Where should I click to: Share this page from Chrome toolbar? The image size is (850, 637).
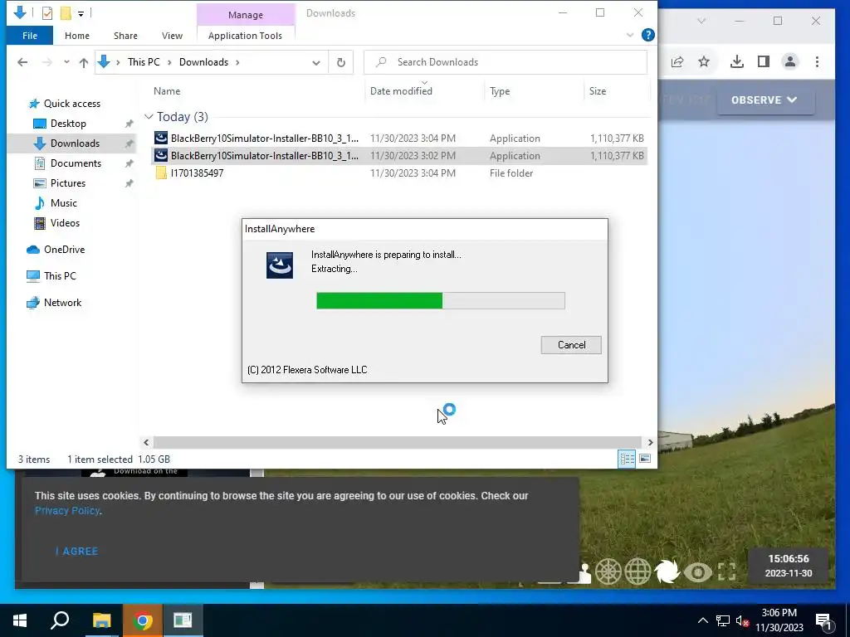[677, 61]
